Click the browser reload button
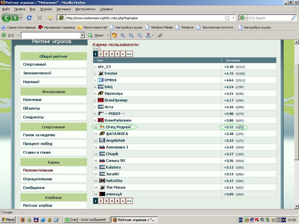Viewport: 299px width, 224px height. (x=29, y=18)
